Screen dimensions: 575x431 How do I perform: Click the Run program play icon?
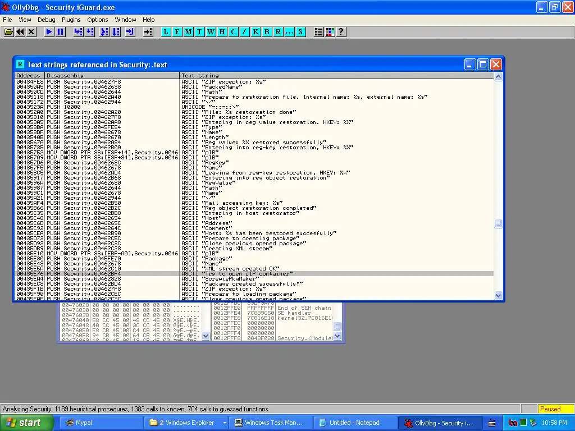(x=49, y=32)
